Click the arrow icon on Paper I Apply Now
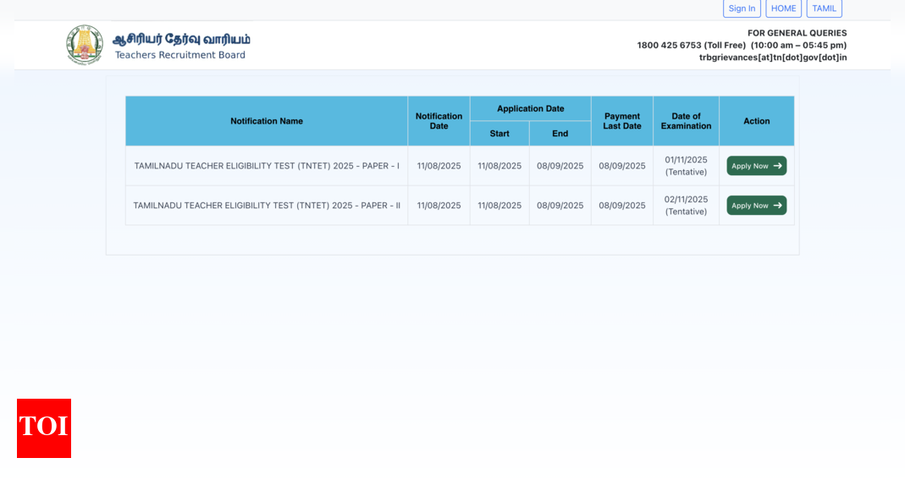Image resolution: width=905 pixels, height=491 pixels. click(776, 166)
